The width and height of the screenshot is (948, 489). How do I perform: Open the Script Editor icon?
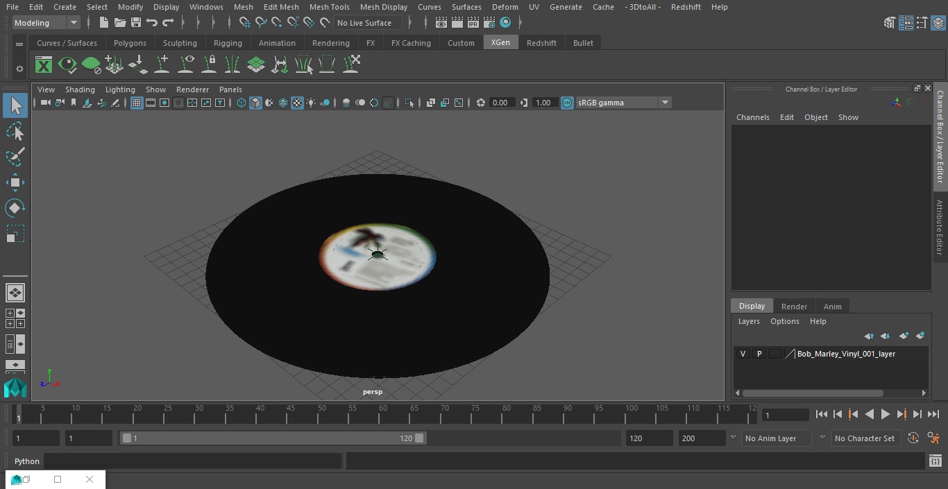(935, 461)
